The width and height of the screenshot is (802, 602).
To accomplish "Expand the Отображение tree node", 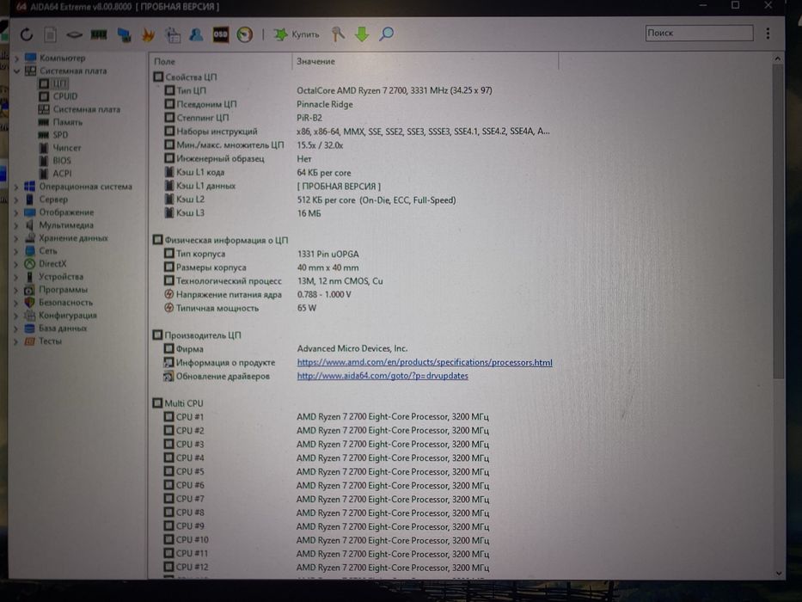I will [17, 212].
